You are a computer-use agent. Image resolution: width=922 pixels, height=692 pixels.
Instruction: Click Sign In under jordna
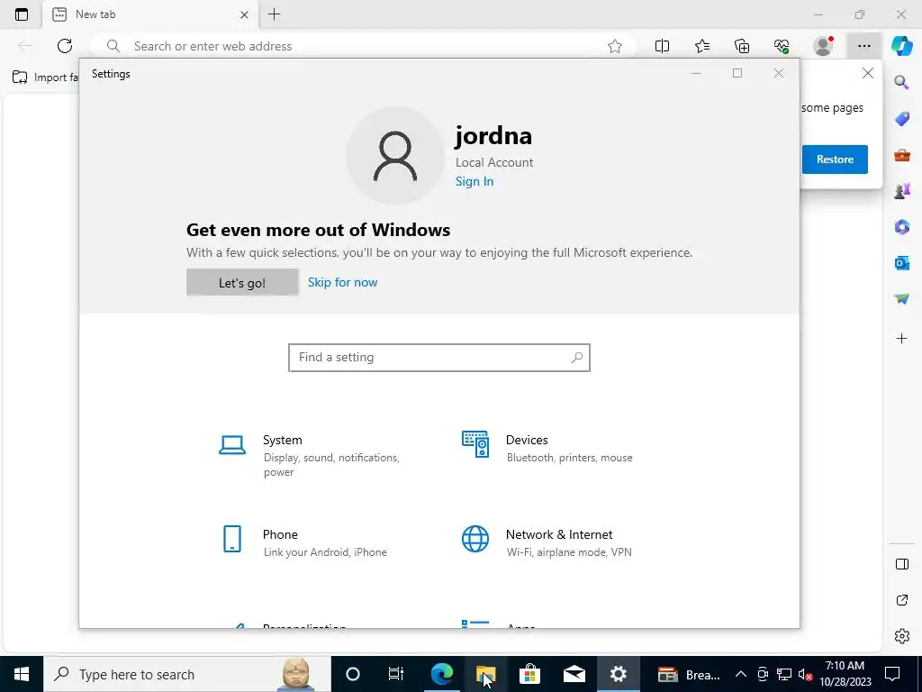tap(475, 181)
